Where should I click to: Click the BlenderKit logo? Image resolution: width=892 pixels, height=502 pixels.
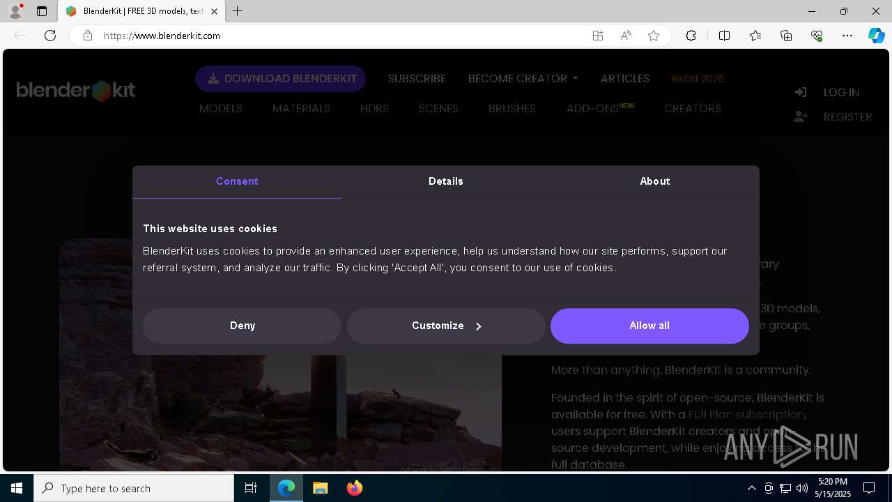click(75, 91)
